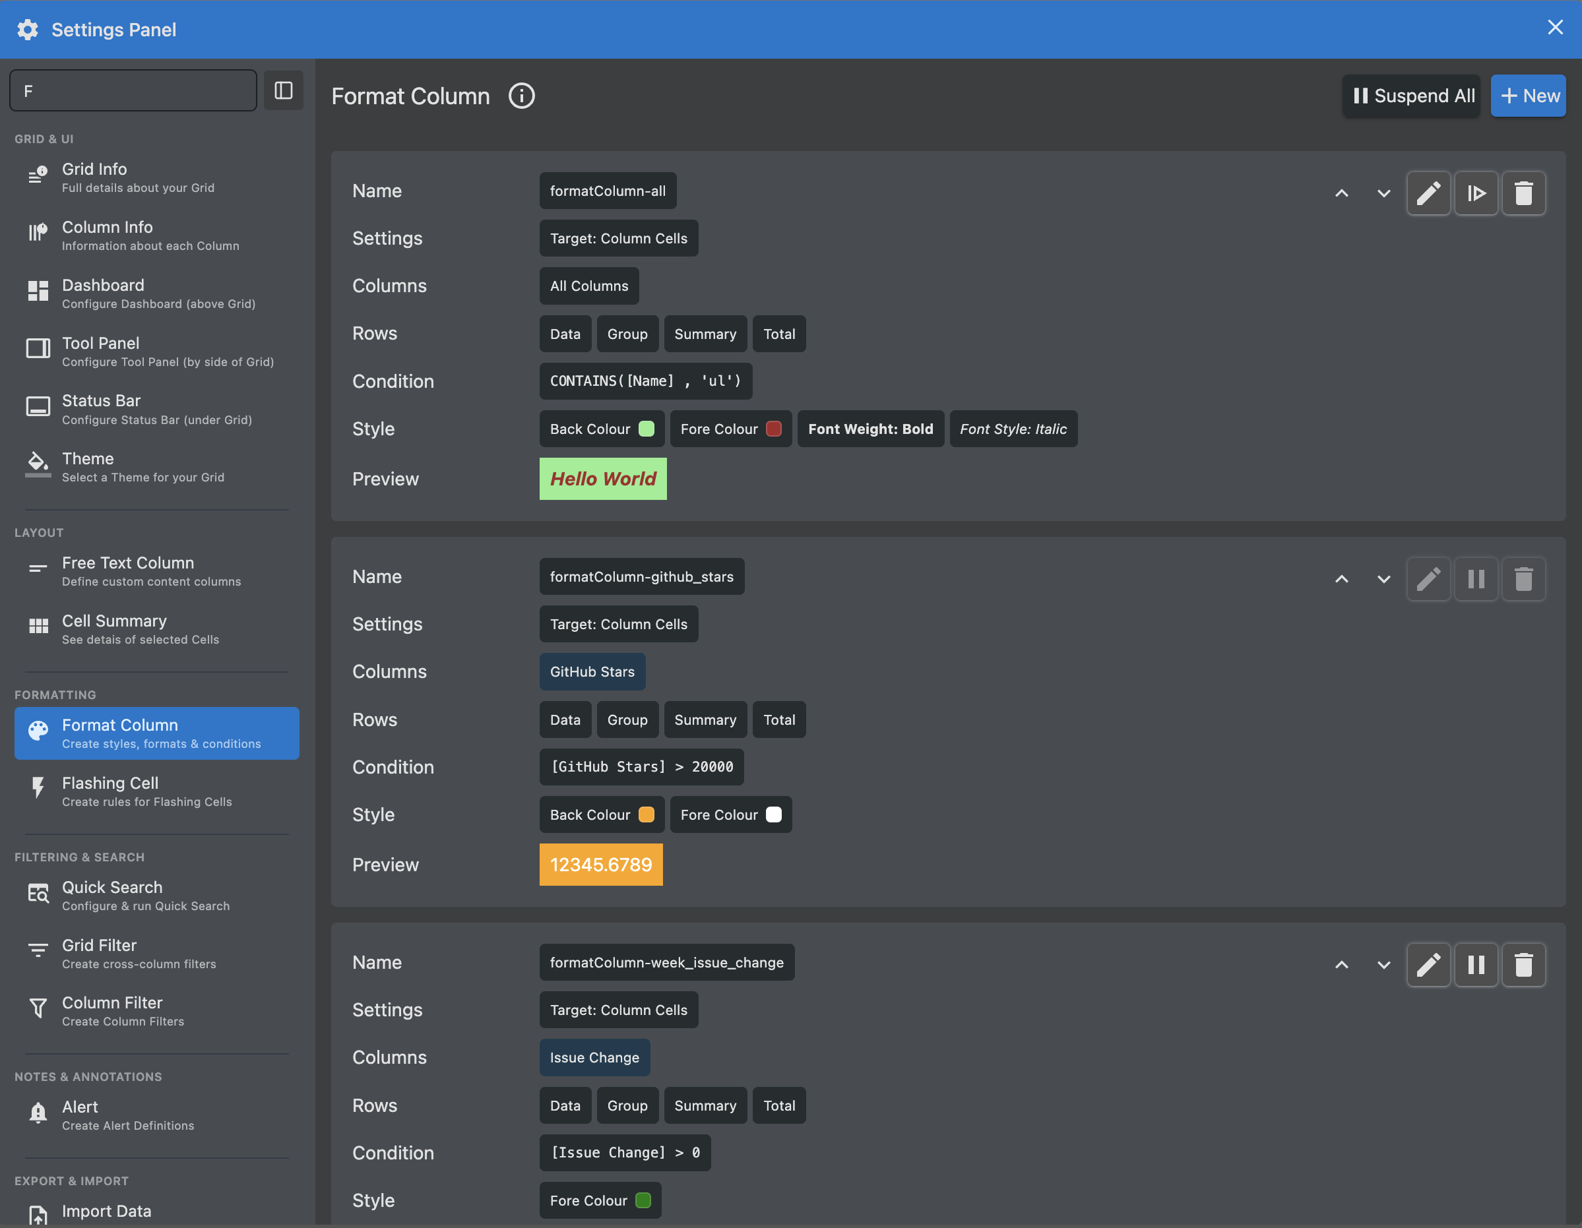
Task: Resume the suspended formatColumn-all rule
Action: [x=1476, y=193]
